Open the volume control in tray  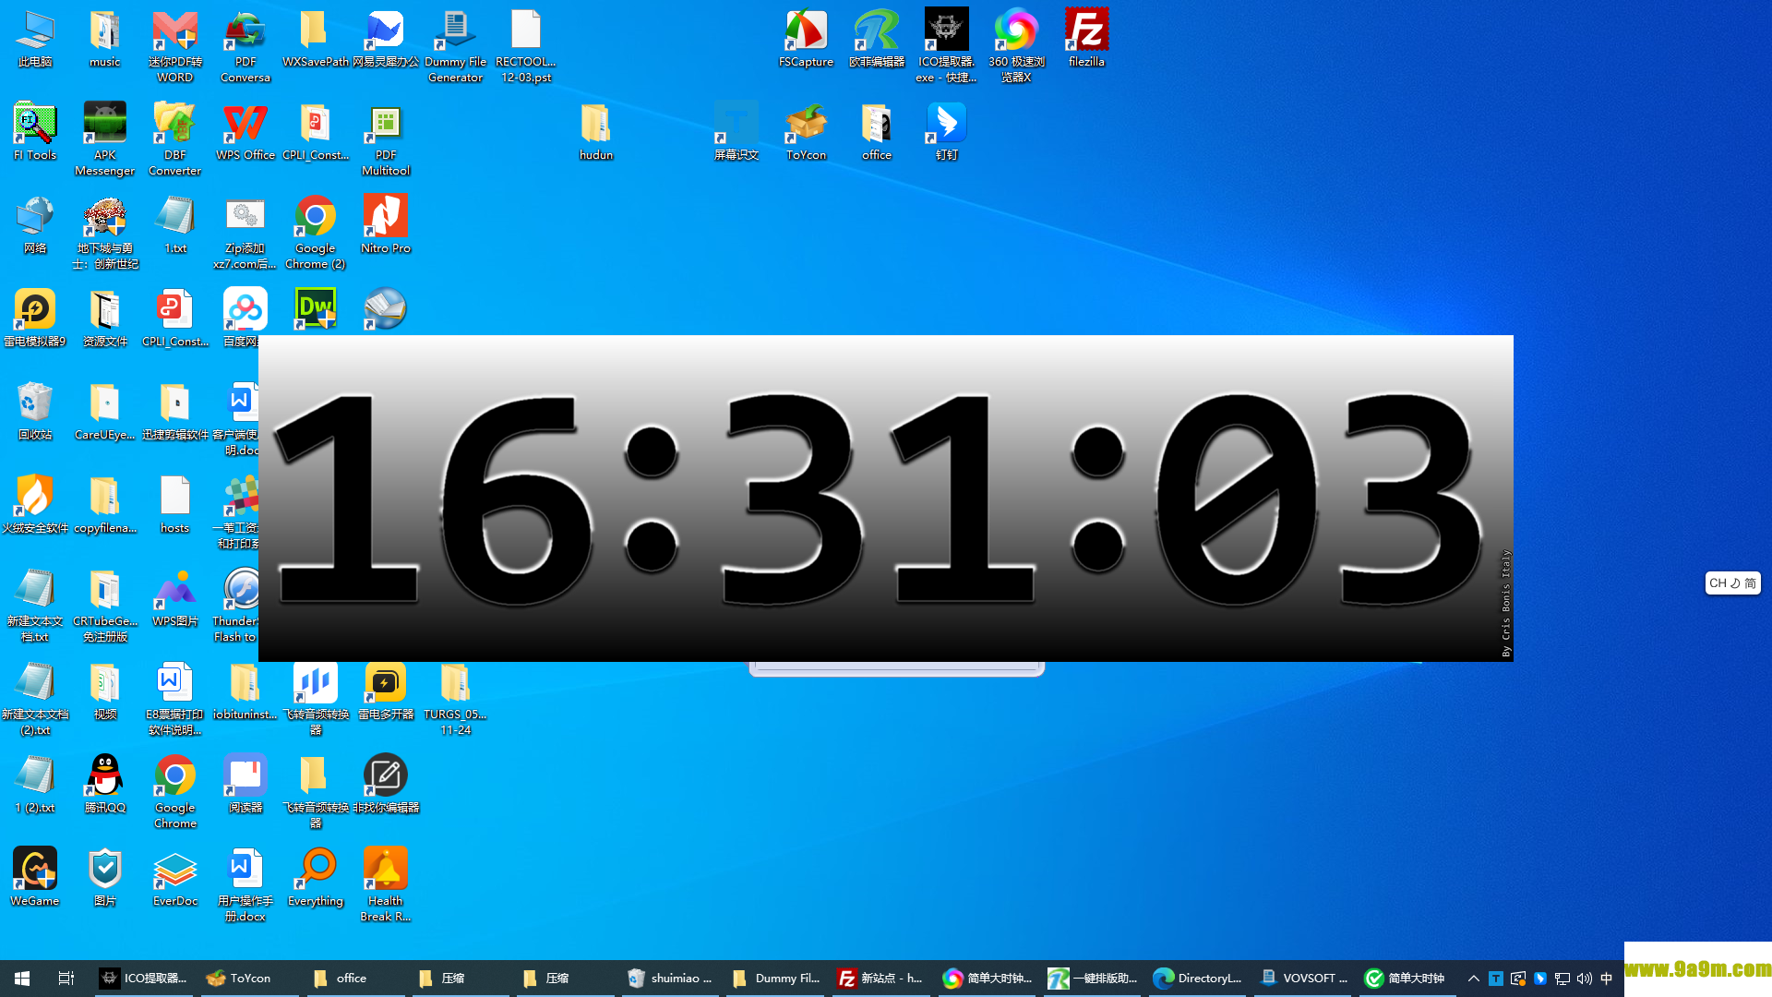pyautogui.click(x=1585, y=978)
